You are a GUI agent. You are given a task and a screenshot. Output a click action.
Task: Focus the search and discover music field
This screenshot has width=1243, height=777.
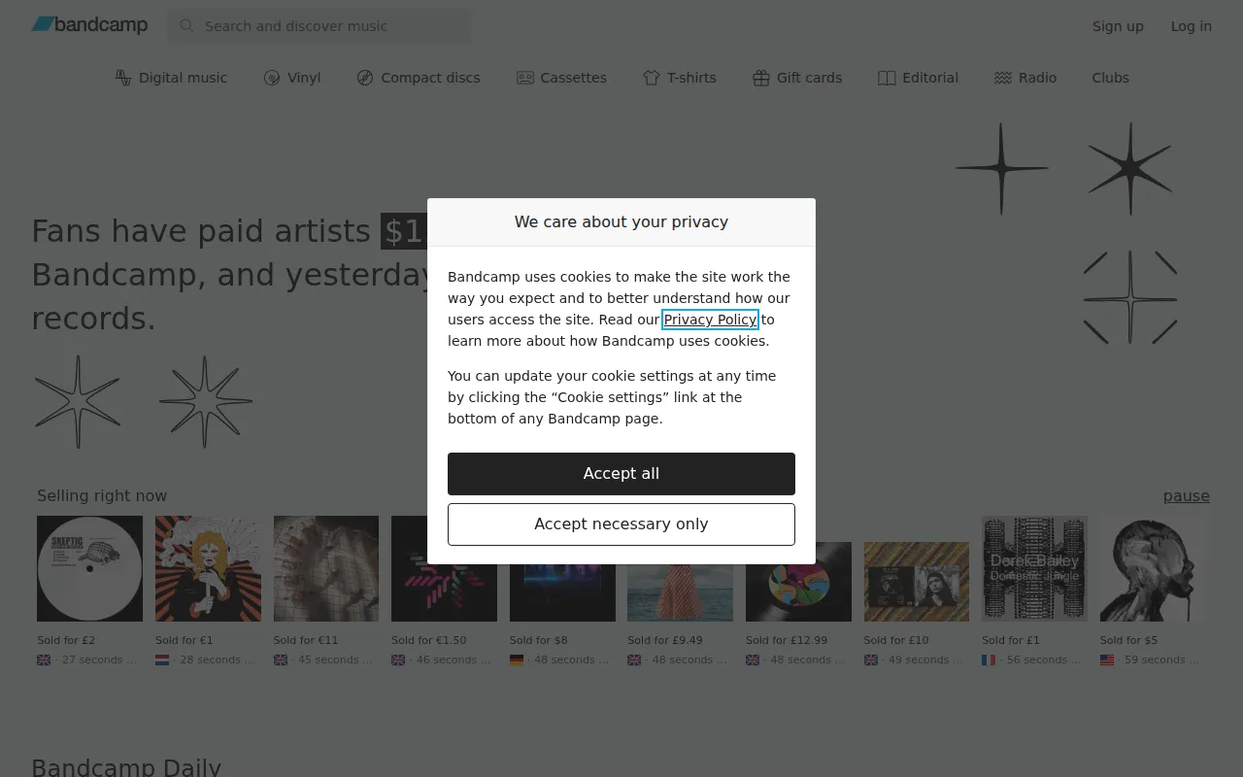[319, 26]
